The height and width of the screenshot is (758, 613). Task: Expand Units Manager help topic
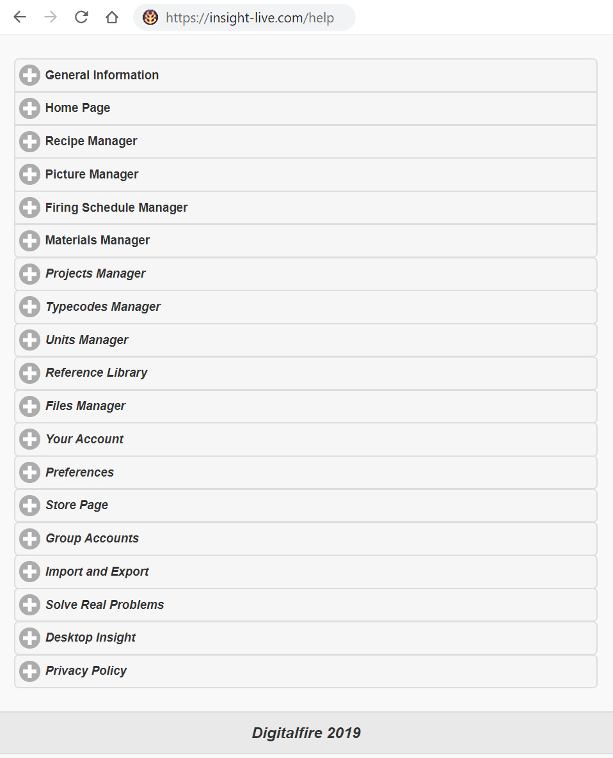305,340
